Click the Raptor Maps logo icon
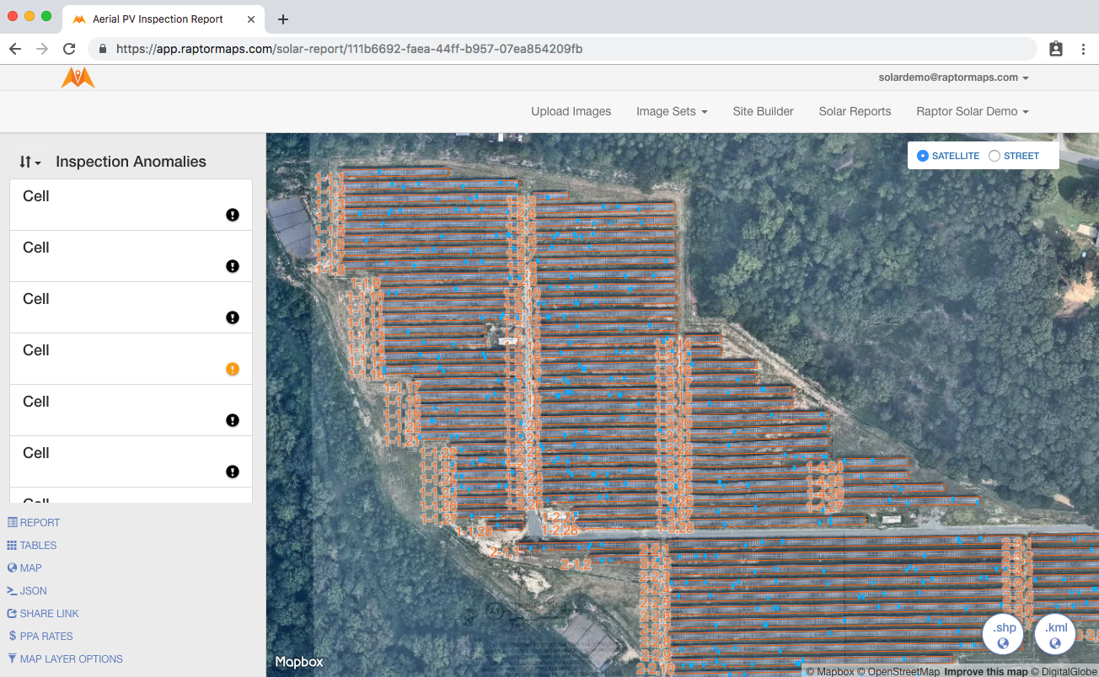 [x=78, y=77]
